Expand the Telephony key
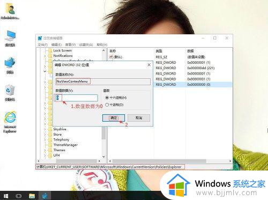The height and width of the screenshot is (200, 268). coord(45,140)
